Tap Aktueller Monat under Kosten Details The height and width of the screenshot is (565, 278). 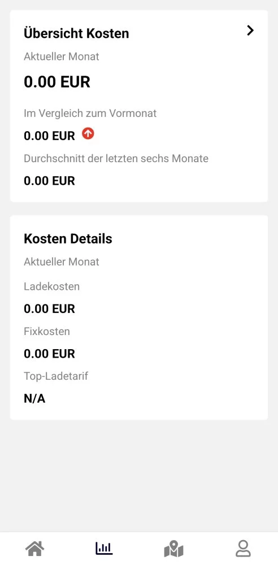click(x=61, y=262)
